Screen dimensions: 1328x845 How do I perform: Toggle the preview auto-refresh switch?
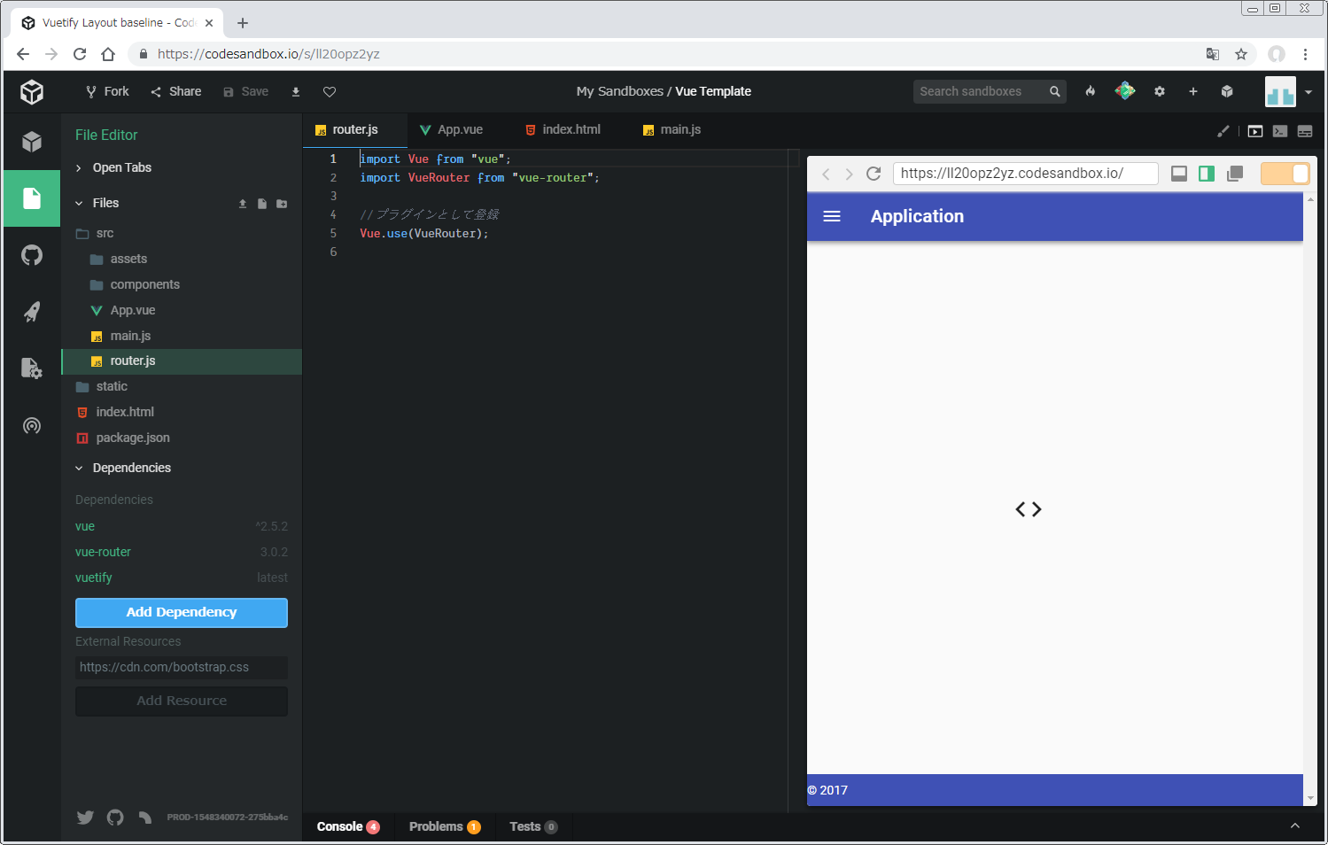1285,174
